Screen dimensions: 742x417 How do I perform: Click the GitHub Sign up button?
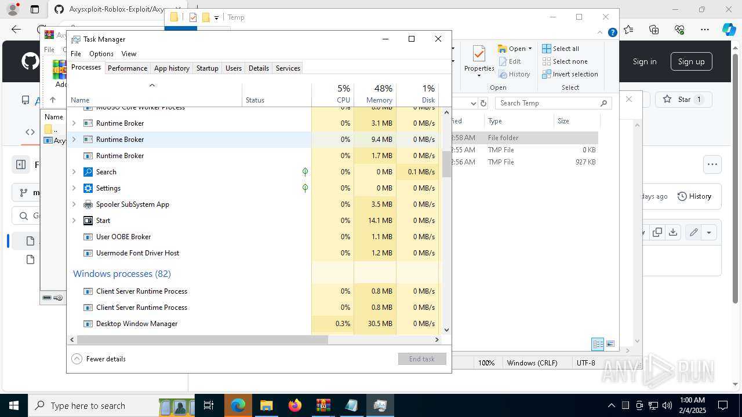pos(691,61)
